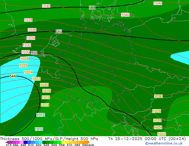Click the legend value 486
The image size is (189, 146).
[x=16, y=145]
